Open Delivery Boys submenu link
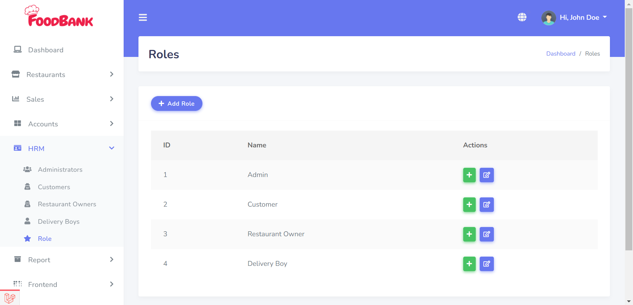The width and height of the screenshot is (633, 305). tap(59, 221)
